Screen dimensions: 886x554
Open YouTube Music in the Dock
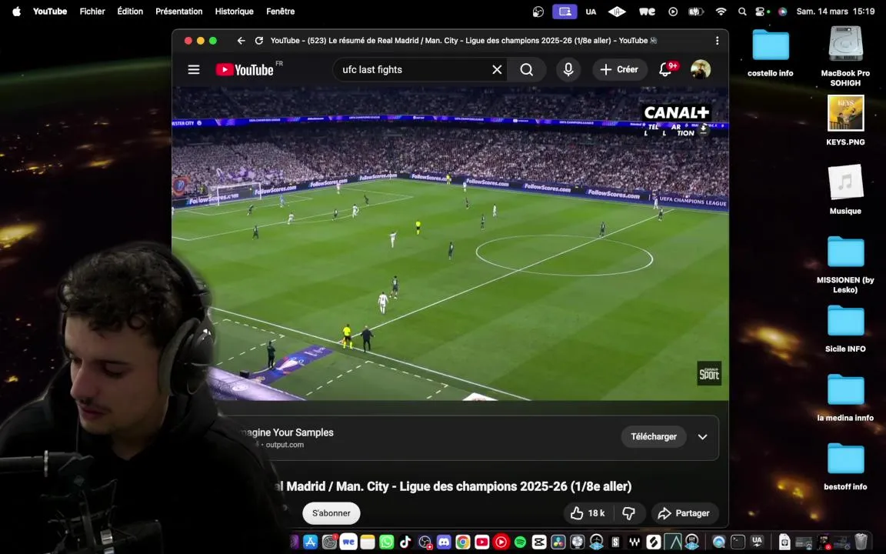click(501, 542)
